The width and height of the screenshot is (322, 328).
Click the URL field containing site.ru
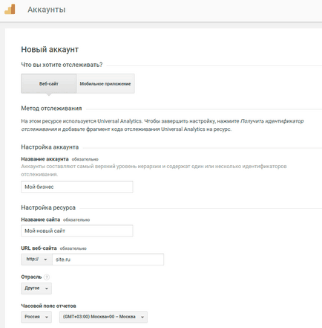108,260
